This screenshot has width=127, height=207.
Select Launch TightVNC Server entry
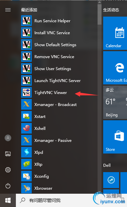(59, 80)
